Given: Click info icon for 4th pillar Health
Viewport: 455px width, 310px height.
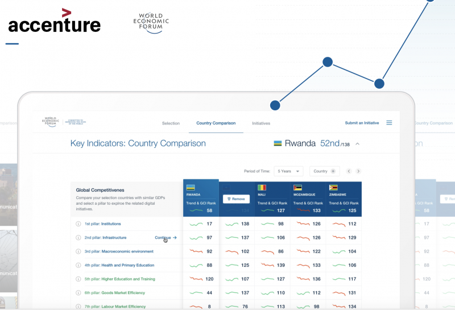Looking at the screenshot, I should coord(78,265).
